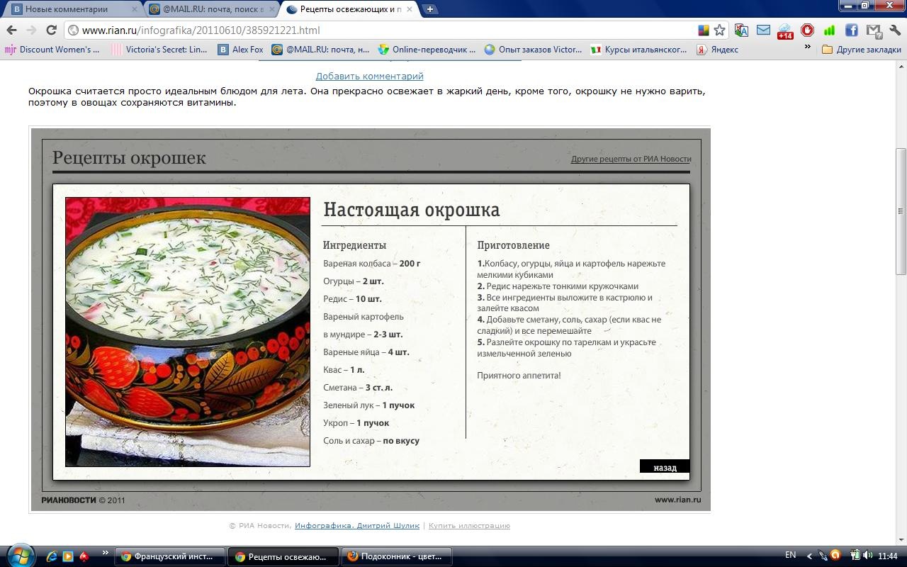
Task: Expand the hidden bookmarks overflow chevron
Action: pyautogui.click(x=807, y=47)
